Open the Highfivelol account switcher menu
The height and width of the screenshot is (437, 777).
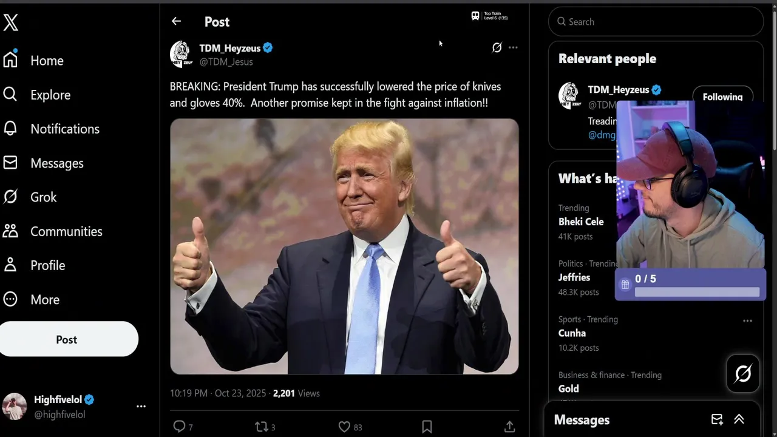pos(141,407)
